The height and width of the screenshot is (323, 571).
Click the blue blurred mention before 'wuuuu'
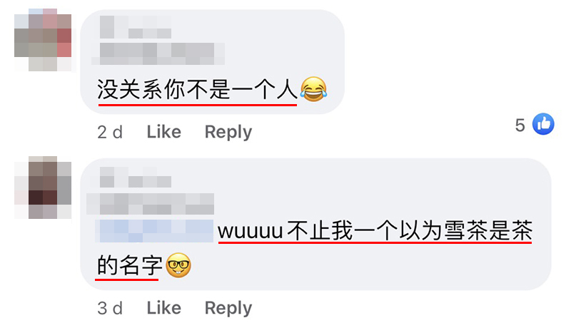click(x=154, y=231)
